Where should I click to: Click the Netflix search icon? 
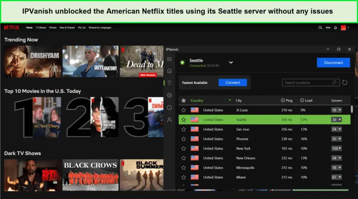tap(320, 27)
